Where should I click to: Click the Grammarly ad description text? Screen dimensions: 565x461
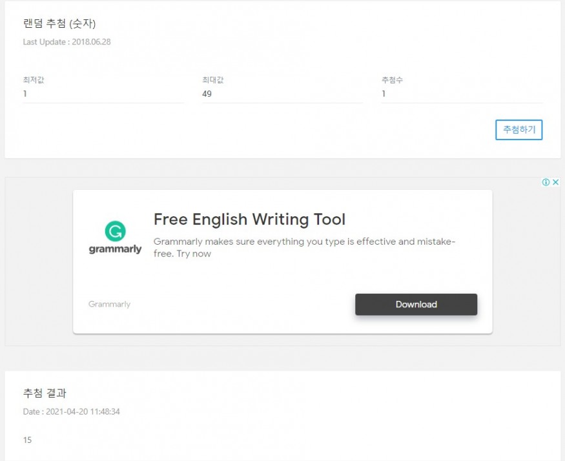(x=304, y=247)
